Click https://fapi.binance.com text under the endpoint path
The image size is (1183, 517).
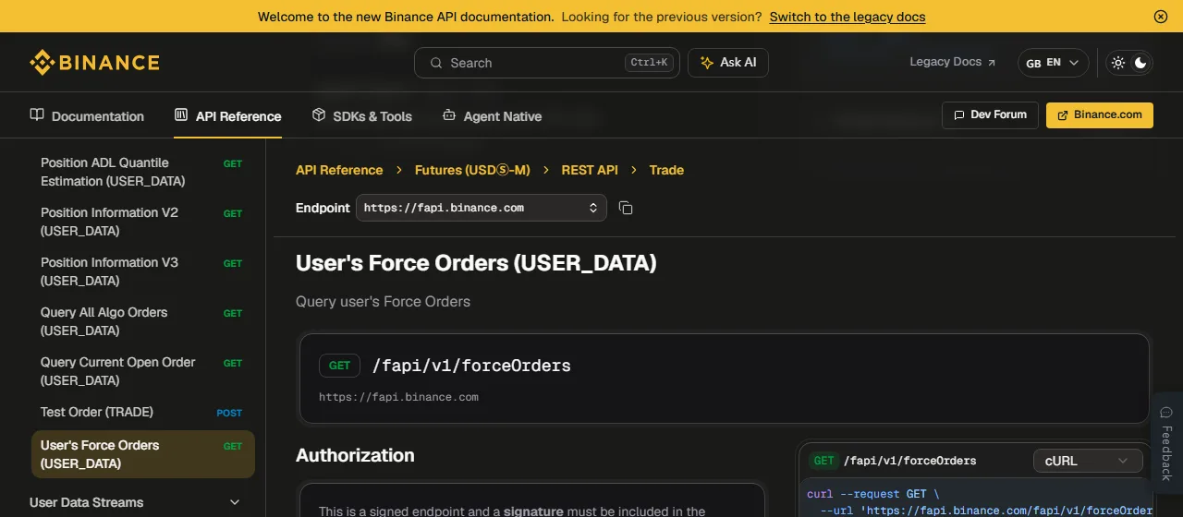(398, 397)
